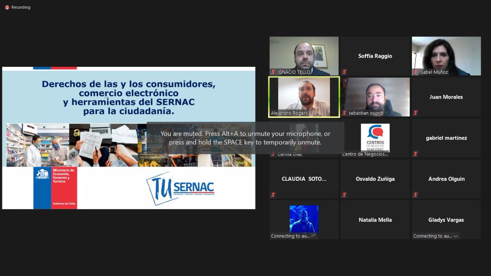The image size is (491, 276).
Task: Click 'Connecting to au...' under the blue-lit picture
Action: tap(293, 236)
